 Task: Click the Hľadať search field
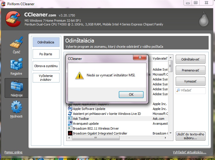click(191, 91)
